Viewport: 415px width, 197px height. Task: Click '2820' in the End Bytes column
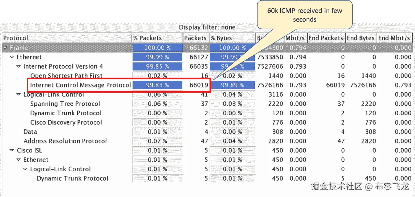coord(368,141)
